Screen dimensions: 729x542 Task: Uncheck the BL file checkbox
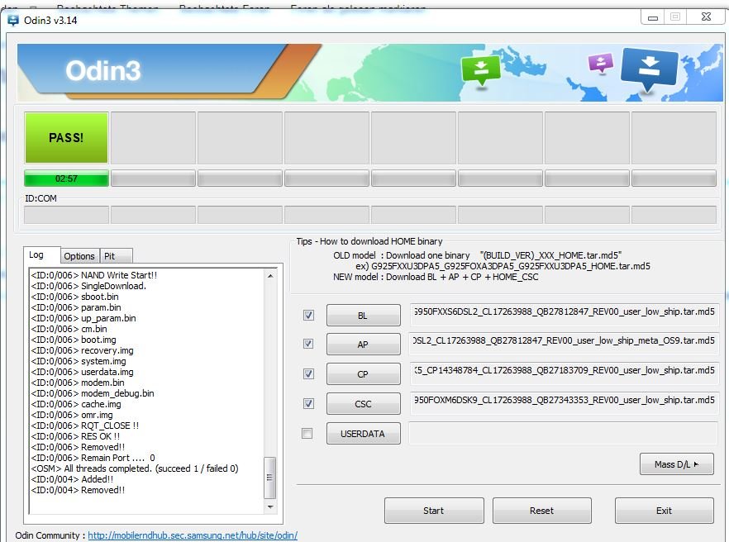(308, 315)
